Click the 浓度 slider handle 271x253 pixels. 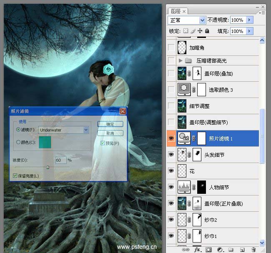pyautogui.click(x=48, y=167)
